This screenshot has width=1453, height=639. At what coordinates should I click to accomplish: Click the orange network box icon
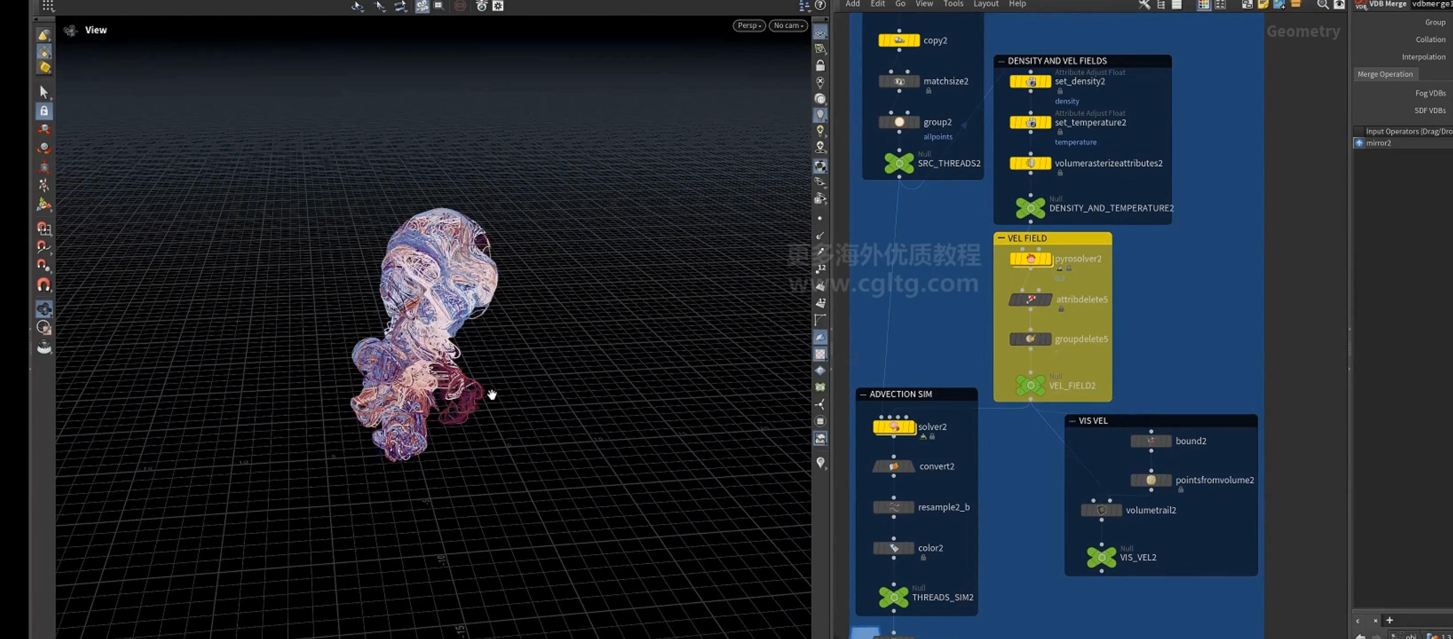(x=1296, y=4)
